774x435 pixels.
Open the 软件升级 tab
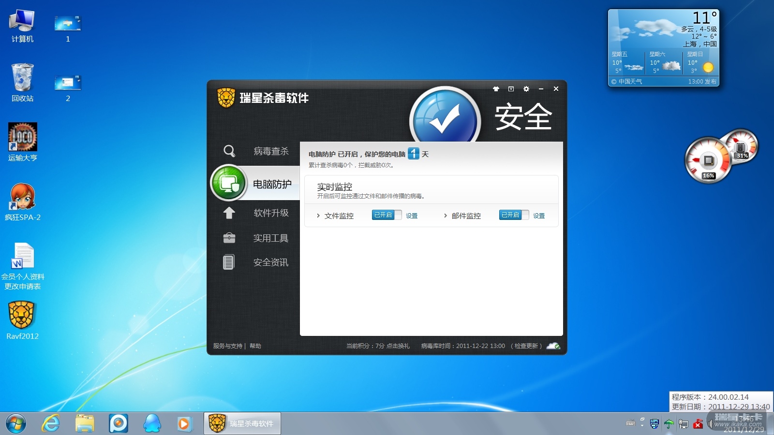271,213
